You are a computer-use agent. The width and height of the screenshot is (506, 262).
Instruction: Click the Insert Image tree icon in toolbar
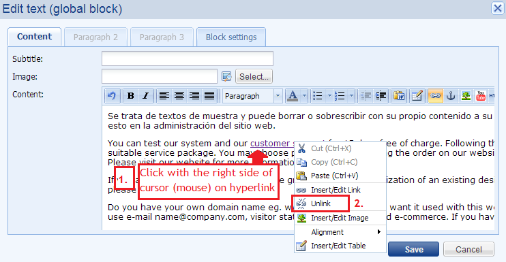click(x=466, y=95)
